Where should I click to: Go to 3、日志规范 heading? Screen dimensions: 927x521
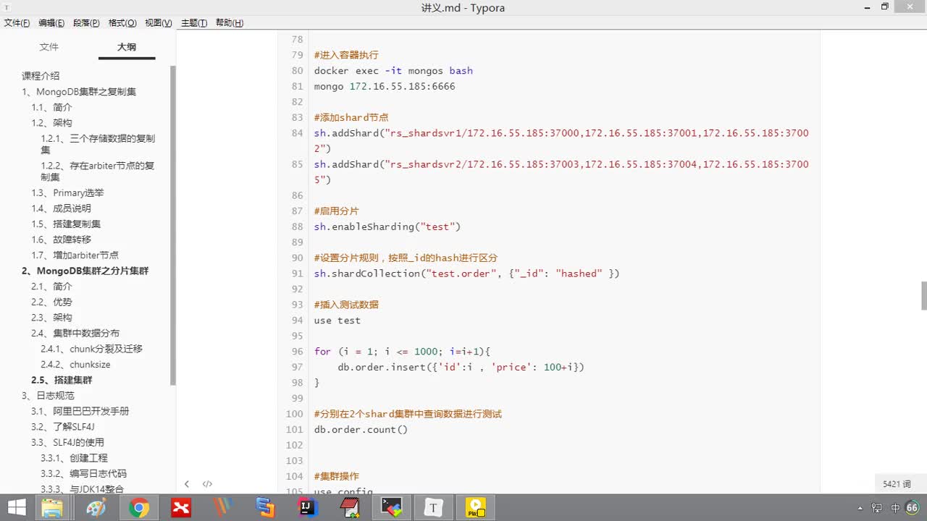click(x=48, y=396)
